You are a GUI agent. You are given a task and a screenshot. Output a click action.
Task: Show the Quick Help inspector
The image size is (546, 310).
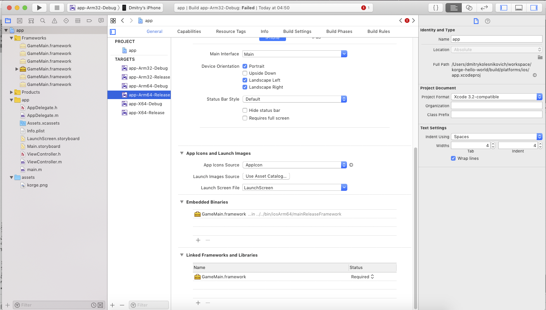point(488,21)
